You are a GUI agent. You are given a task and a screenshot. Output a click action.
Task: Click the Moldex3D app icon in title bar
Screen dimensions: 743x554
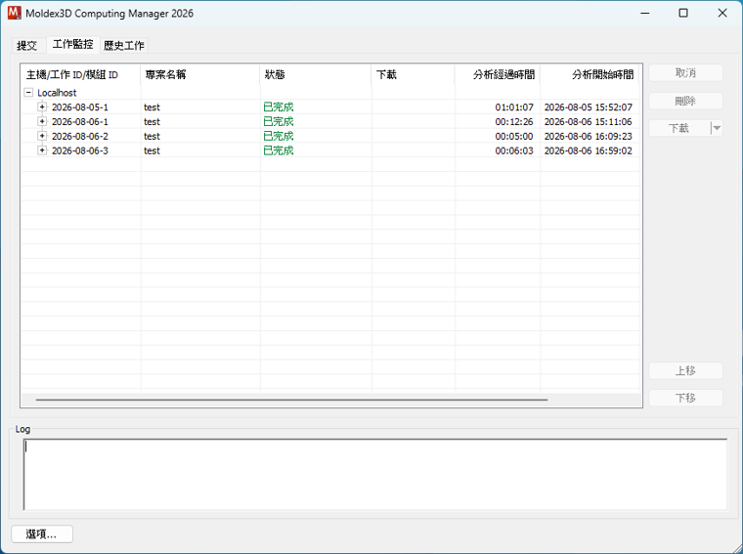coord(15,13)
